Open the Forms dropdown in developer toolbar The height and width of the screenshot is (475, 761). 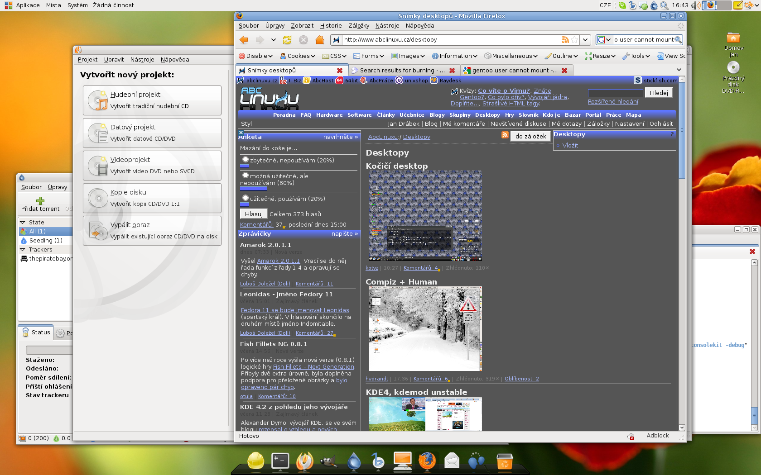coord(369,56)
